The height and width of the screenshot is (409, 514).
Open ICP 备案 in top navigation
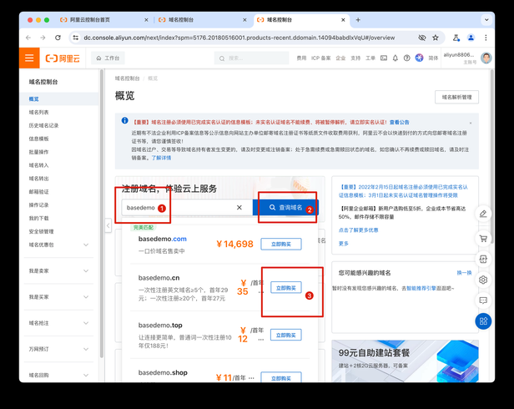pos(321,58)
